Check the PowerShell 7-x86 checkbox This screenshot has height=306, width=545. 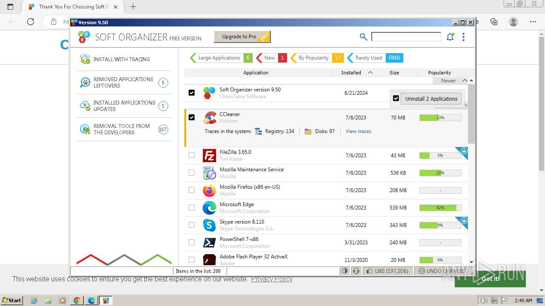click(192, 242)
